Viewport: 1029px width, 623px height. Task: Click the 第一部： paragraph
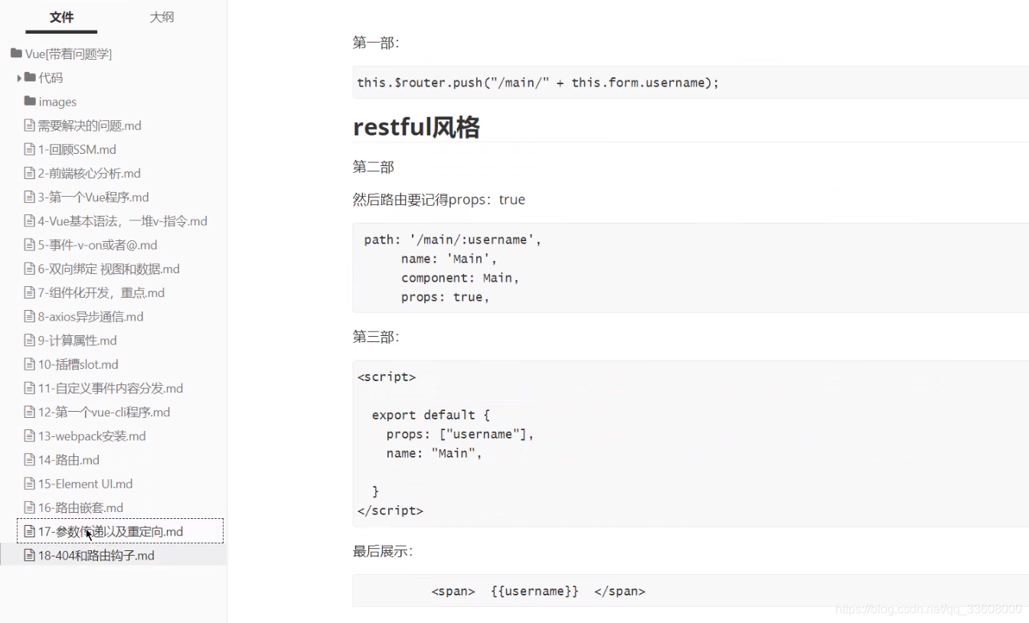376,43
